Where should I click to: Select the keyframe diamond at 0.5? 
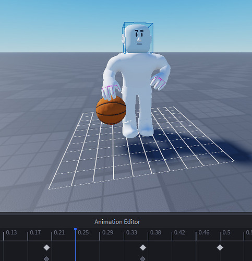[220, 247]
